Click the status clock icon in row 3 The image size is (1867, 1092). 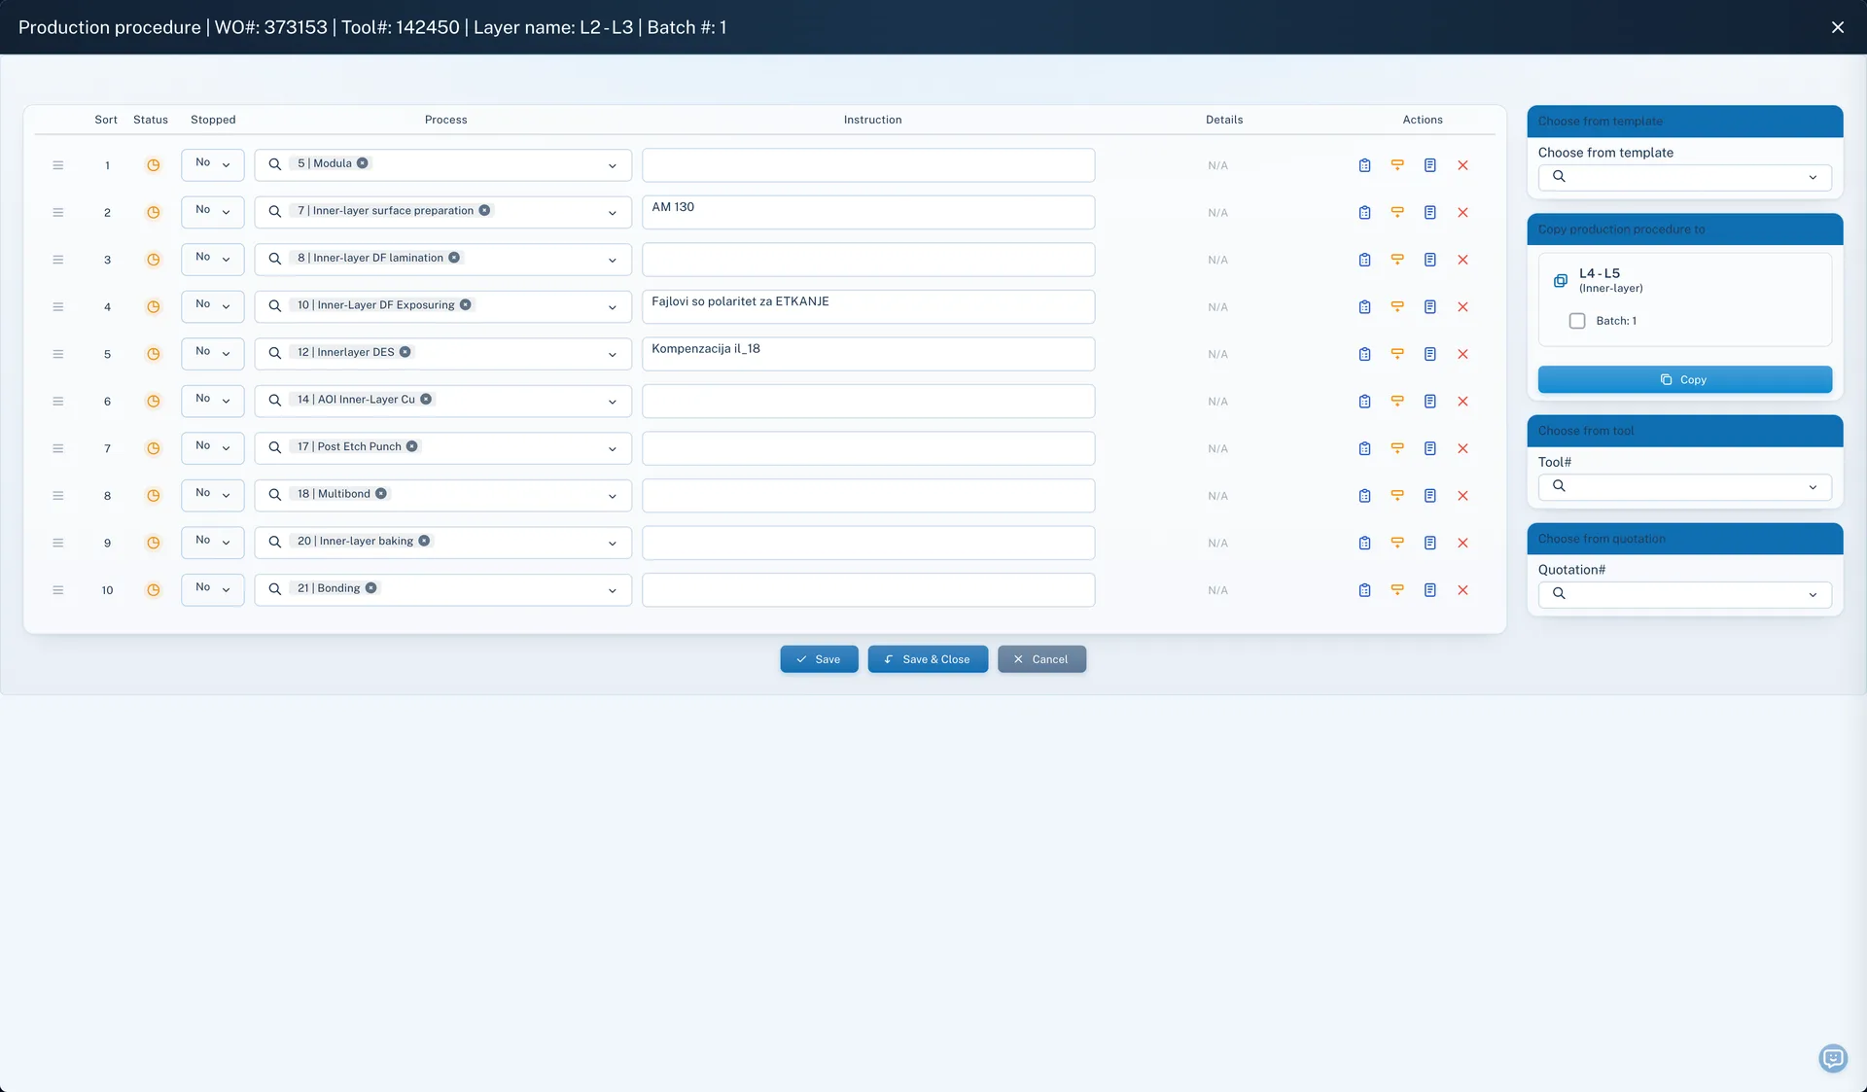click(153, 260)
